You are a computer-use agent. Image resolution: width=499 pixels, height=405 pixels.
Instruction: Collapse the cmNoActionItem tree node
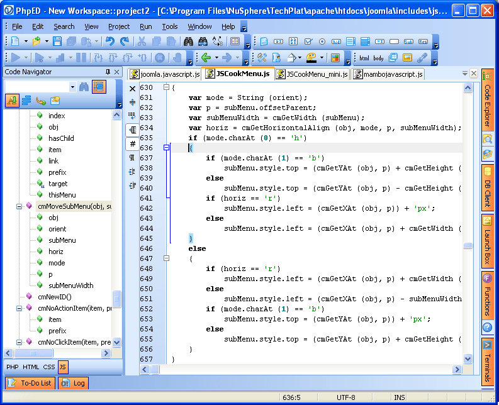tap(19, 308)
